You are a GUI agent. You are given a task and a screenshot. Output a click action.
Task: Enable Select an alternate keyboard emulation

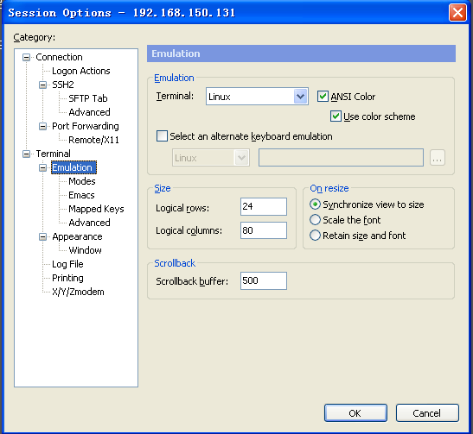pos(162,136)
